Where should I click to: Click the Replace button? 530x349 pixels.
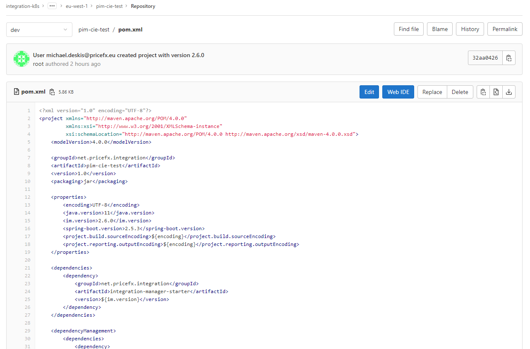(432, 92)
